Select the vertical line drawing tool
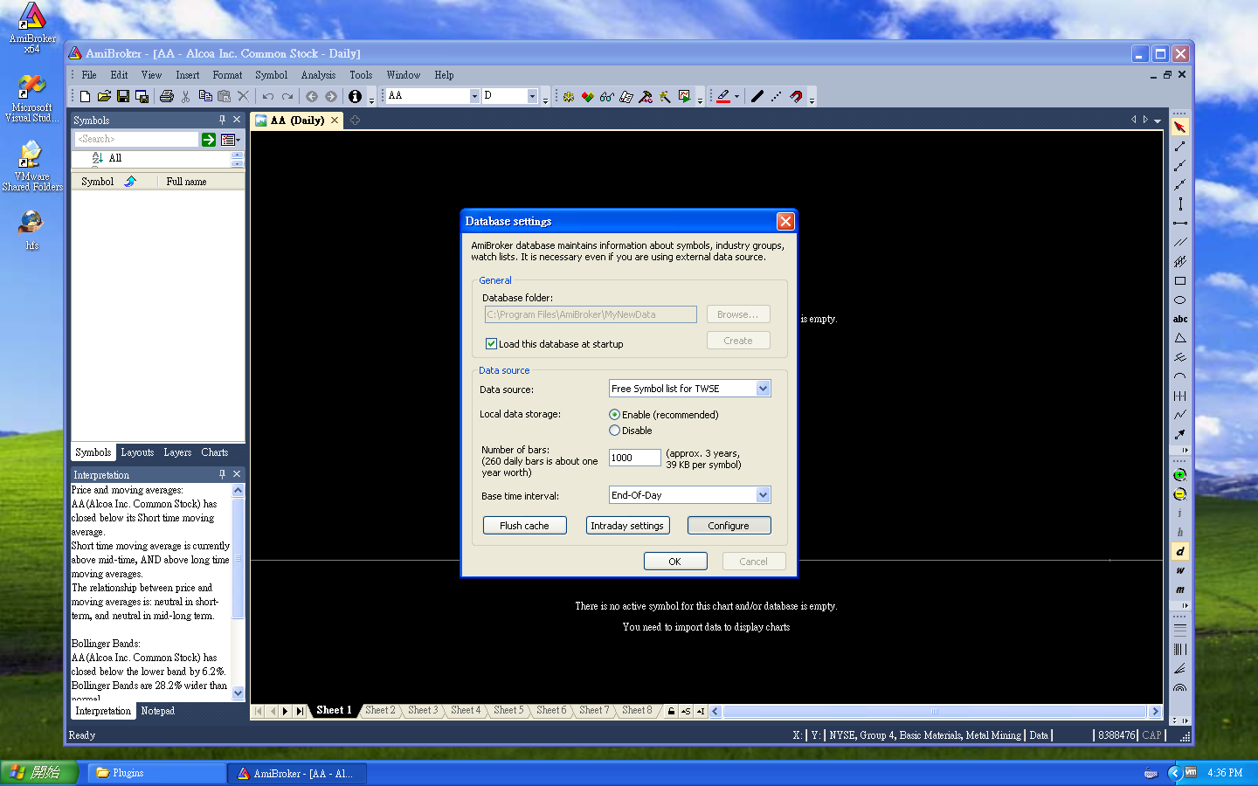This screenshot has width=1258, height=786. coord(1180,204)
